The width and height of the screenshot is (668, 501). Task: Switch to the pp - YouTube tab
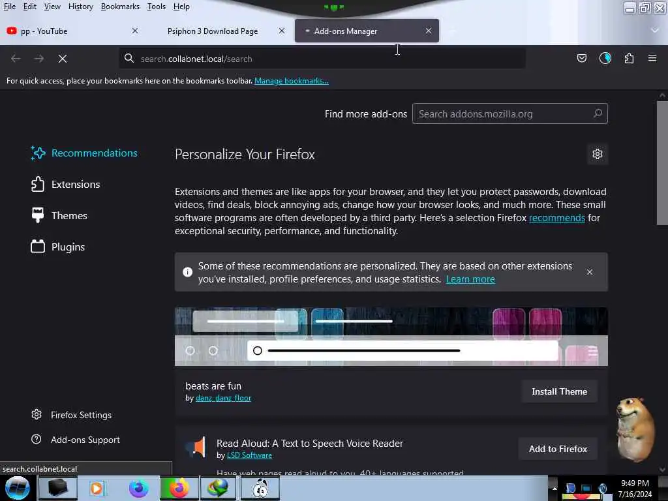[x=73, y=31]
